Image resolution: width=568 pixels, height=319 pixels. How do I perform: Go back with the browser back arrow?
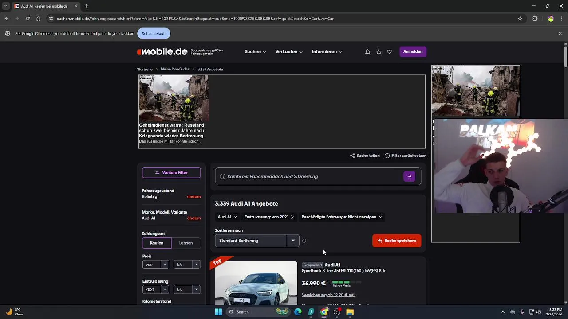6,19
